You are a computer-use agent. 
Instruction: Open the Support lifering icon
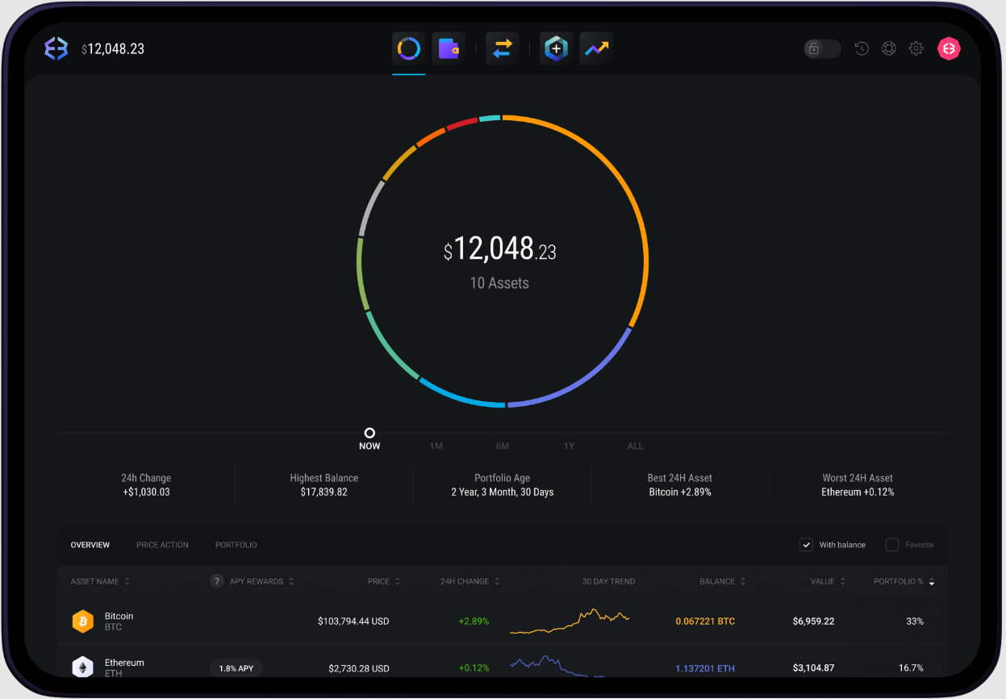[888, 48]
